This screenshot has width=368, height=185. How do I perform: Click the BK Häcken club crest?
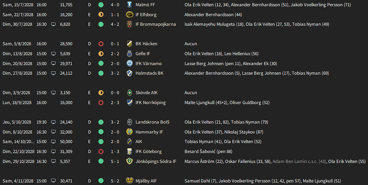129,44
